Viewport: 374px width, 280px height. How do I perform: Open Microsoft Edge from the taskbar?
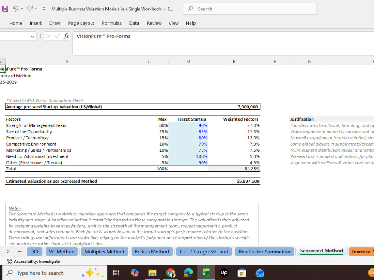188,273
